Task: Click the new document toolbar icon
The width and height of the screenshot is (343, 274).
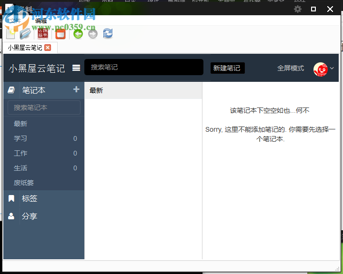Action: coord(10,34)
